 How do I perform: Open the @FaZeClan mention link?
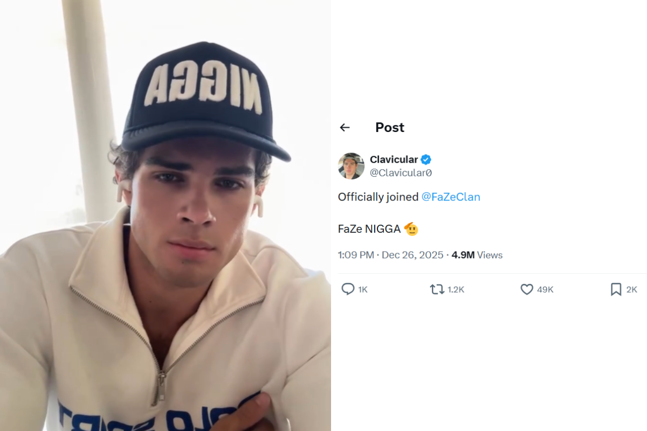451,197
